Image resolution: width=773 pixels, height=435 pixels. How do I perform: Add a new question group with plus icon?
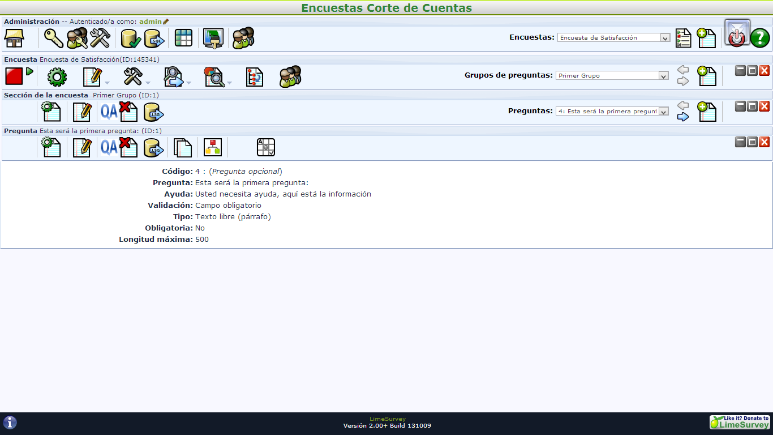point(706,76)
